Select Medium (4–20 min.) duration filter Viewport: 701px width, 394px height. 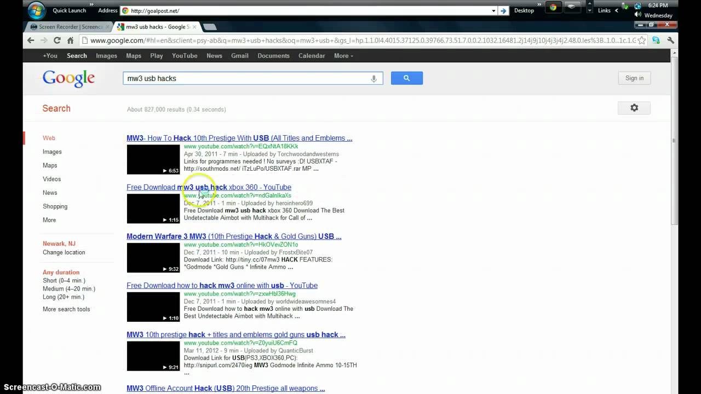(x=69, y=288)
